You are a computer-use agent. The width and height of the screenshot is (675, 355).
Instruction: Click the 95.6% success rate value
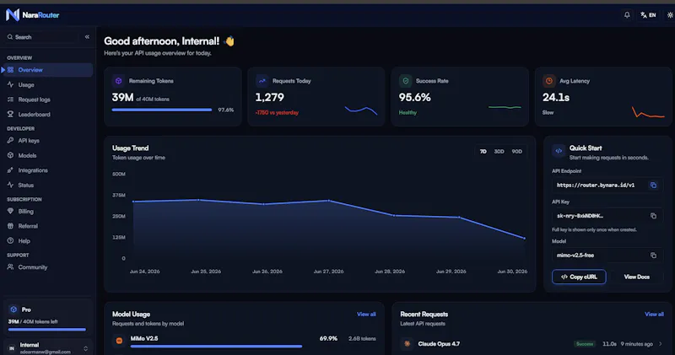(x=414, y=98)
